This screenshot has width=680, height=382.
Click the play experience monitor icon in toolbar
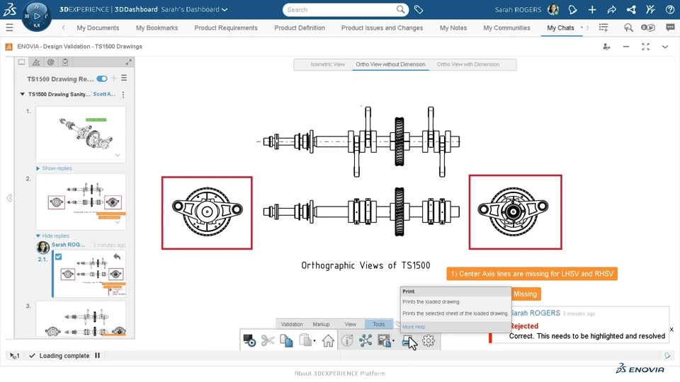249,341
